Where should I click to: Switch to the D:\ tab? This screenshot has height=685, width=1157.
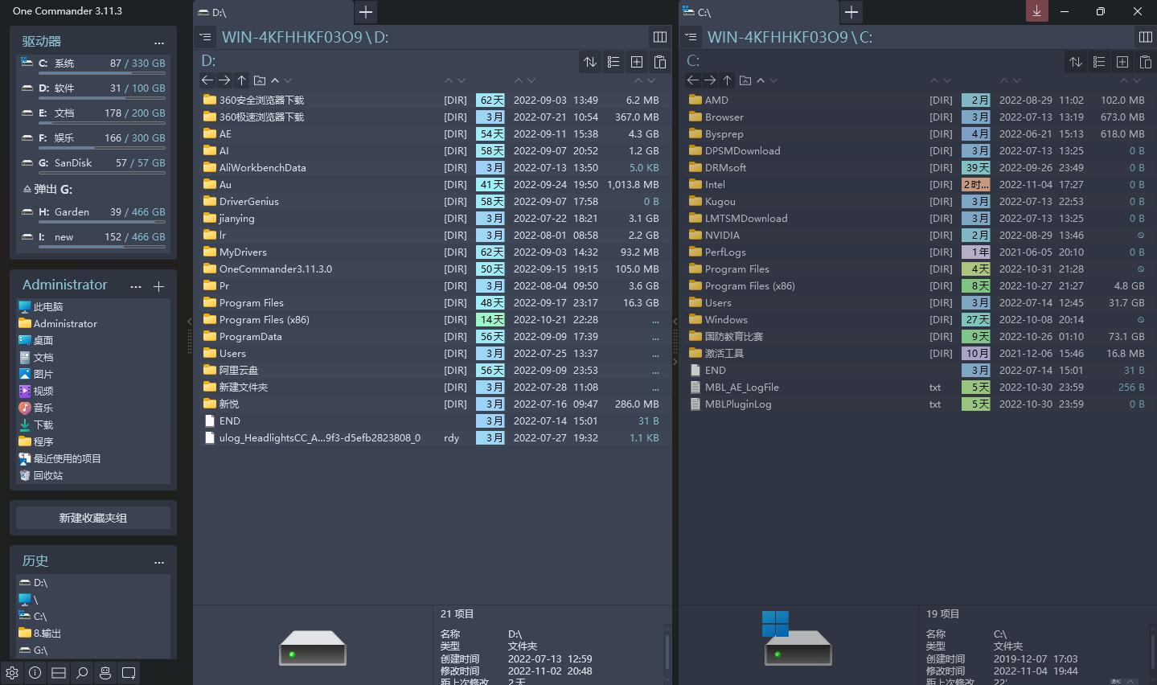point(273,12)
